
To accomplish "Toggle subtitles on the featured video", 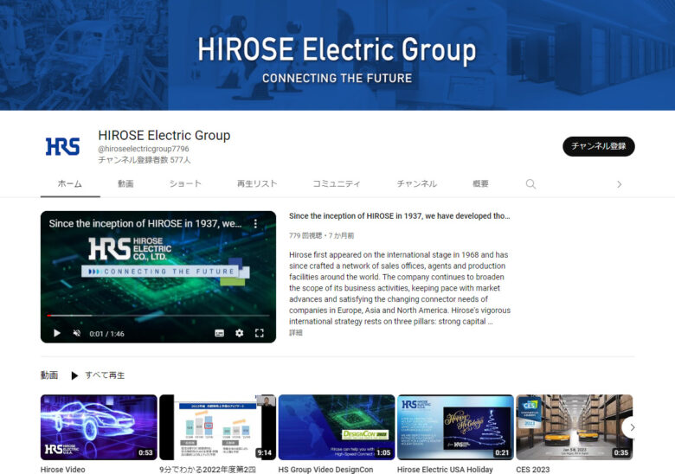I will pyautogui.click(x=219, y=333).
